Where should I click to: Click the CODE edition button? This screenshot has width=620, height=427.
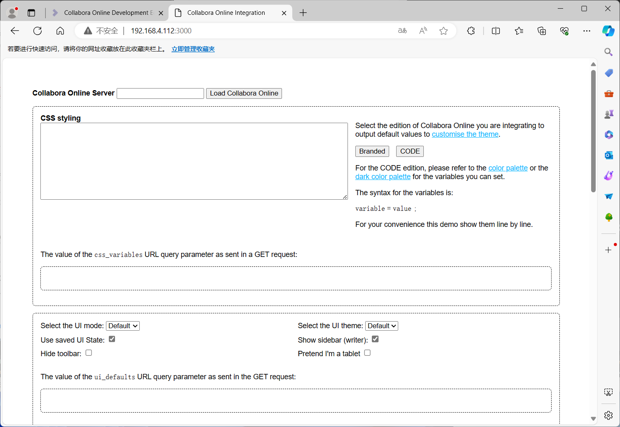[410, 152]
